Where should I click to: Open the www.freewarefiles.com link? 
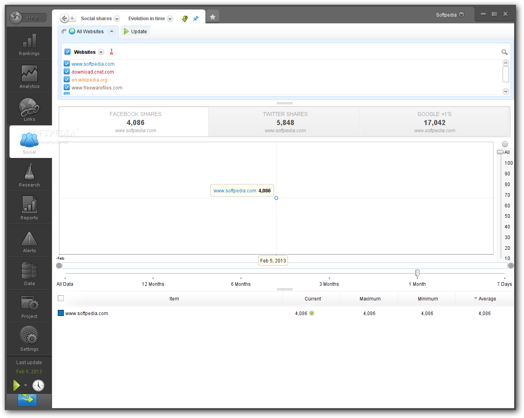coord(97,87)
